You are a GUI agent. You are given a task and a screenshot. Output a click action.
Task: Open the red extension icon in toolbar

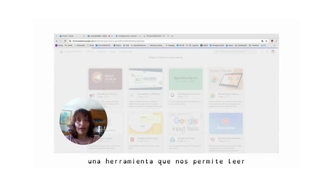tap(272, 41)
